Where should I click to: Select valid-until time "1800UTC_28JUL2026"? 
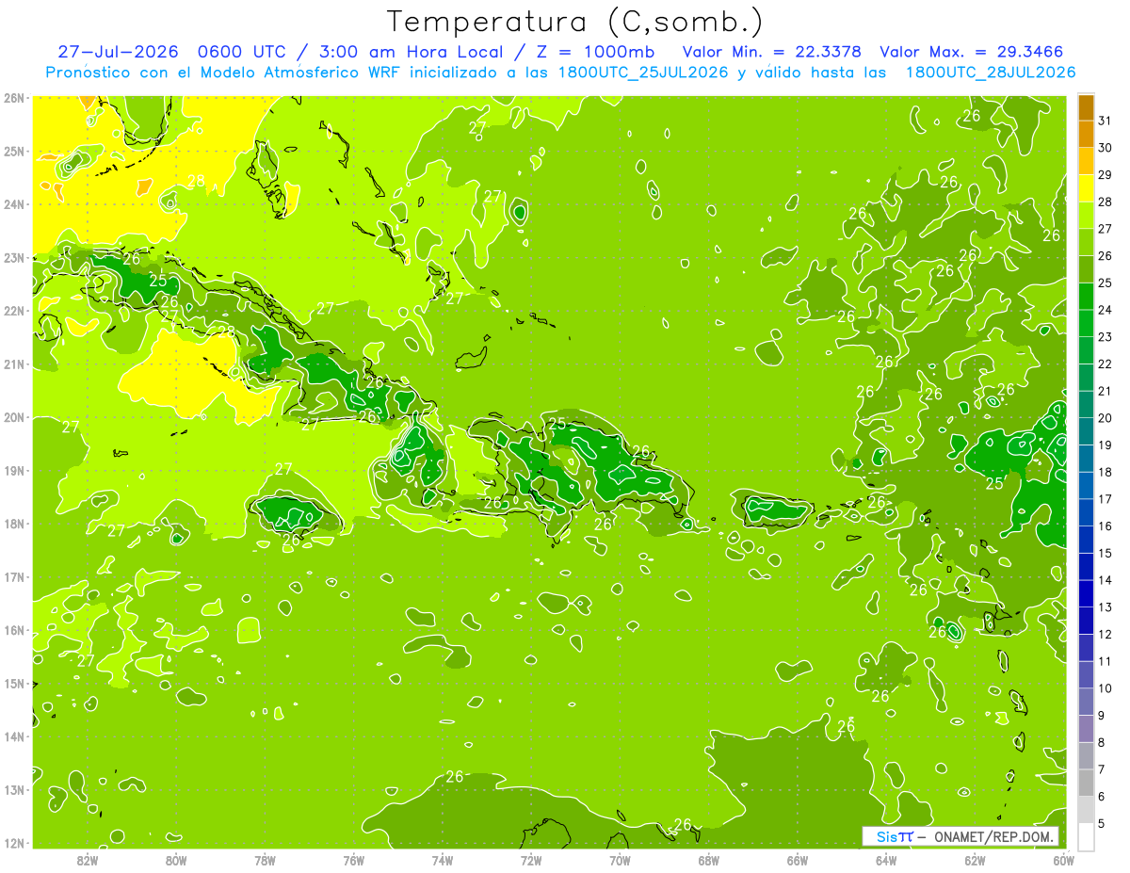pos(991,73)
